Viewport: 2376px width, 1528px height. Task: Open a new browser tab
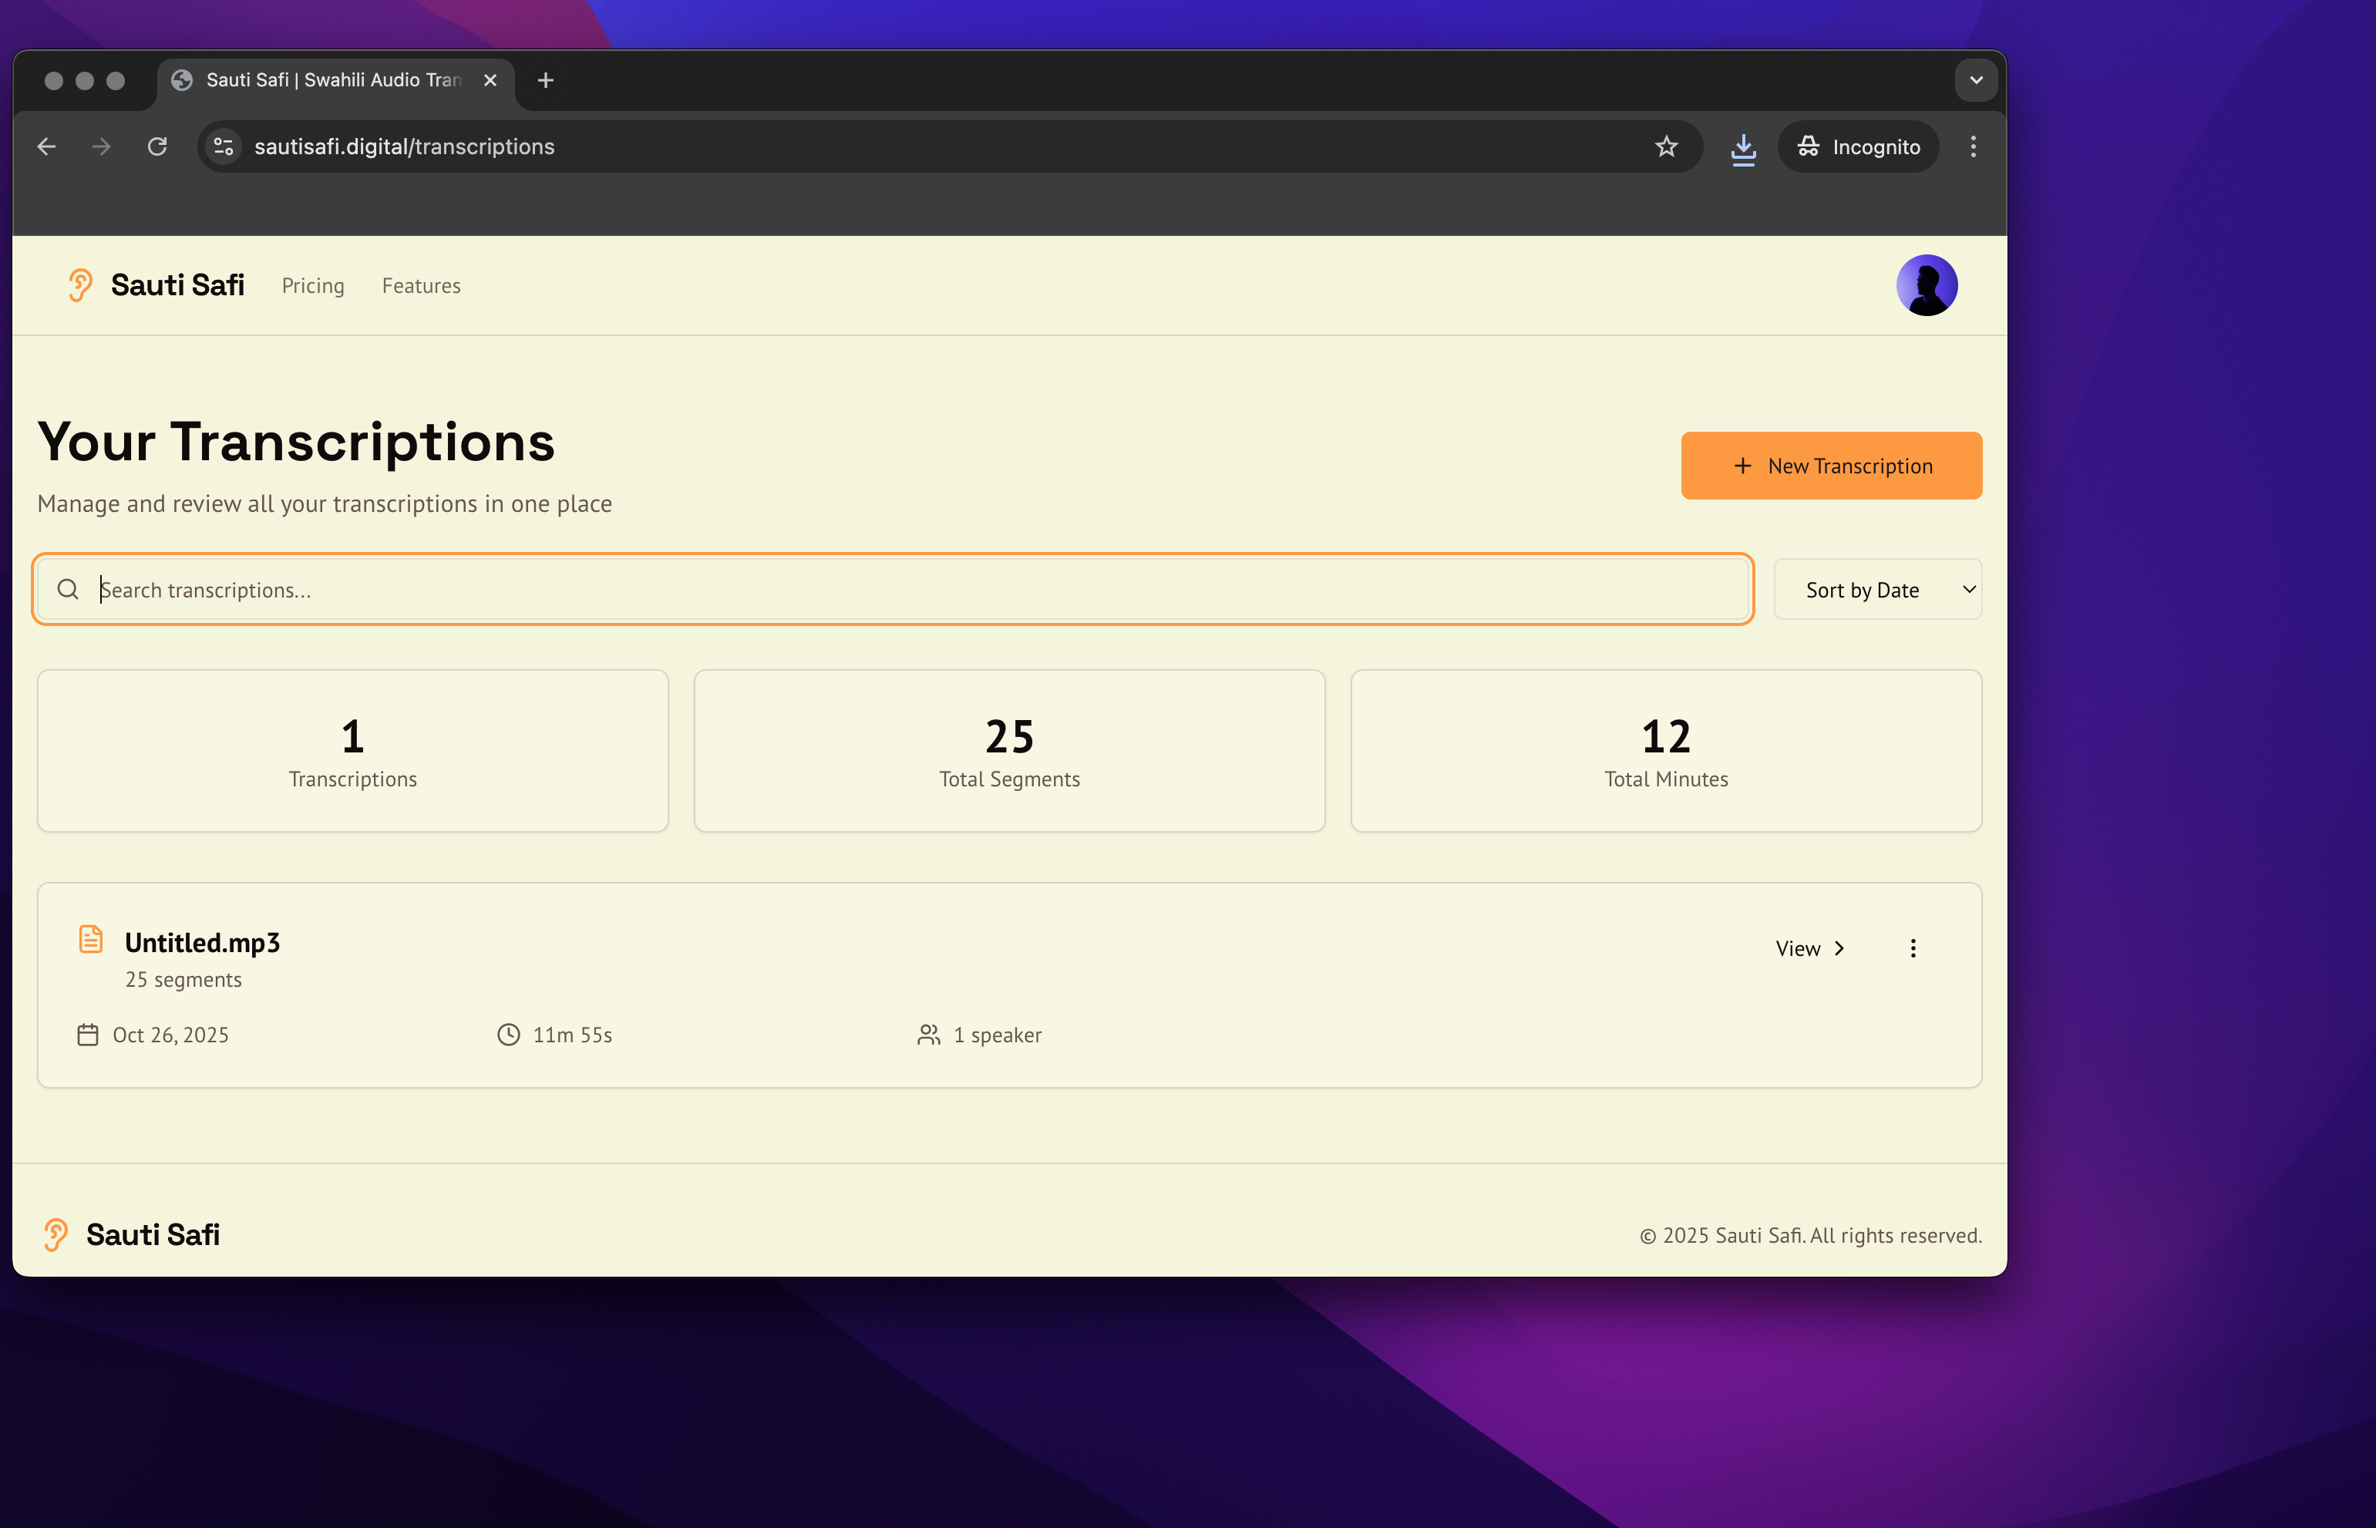546,80
